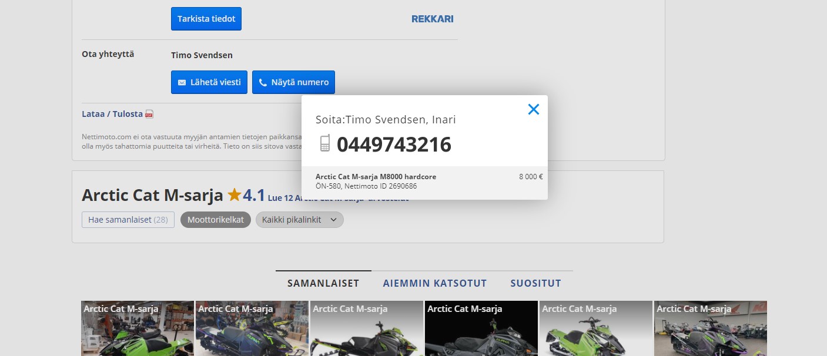The width and height of the screenshot is (827, 356).
Task: Open sixth Arctic Cat M-sarja thumbnail
Action: coord(711,328)
